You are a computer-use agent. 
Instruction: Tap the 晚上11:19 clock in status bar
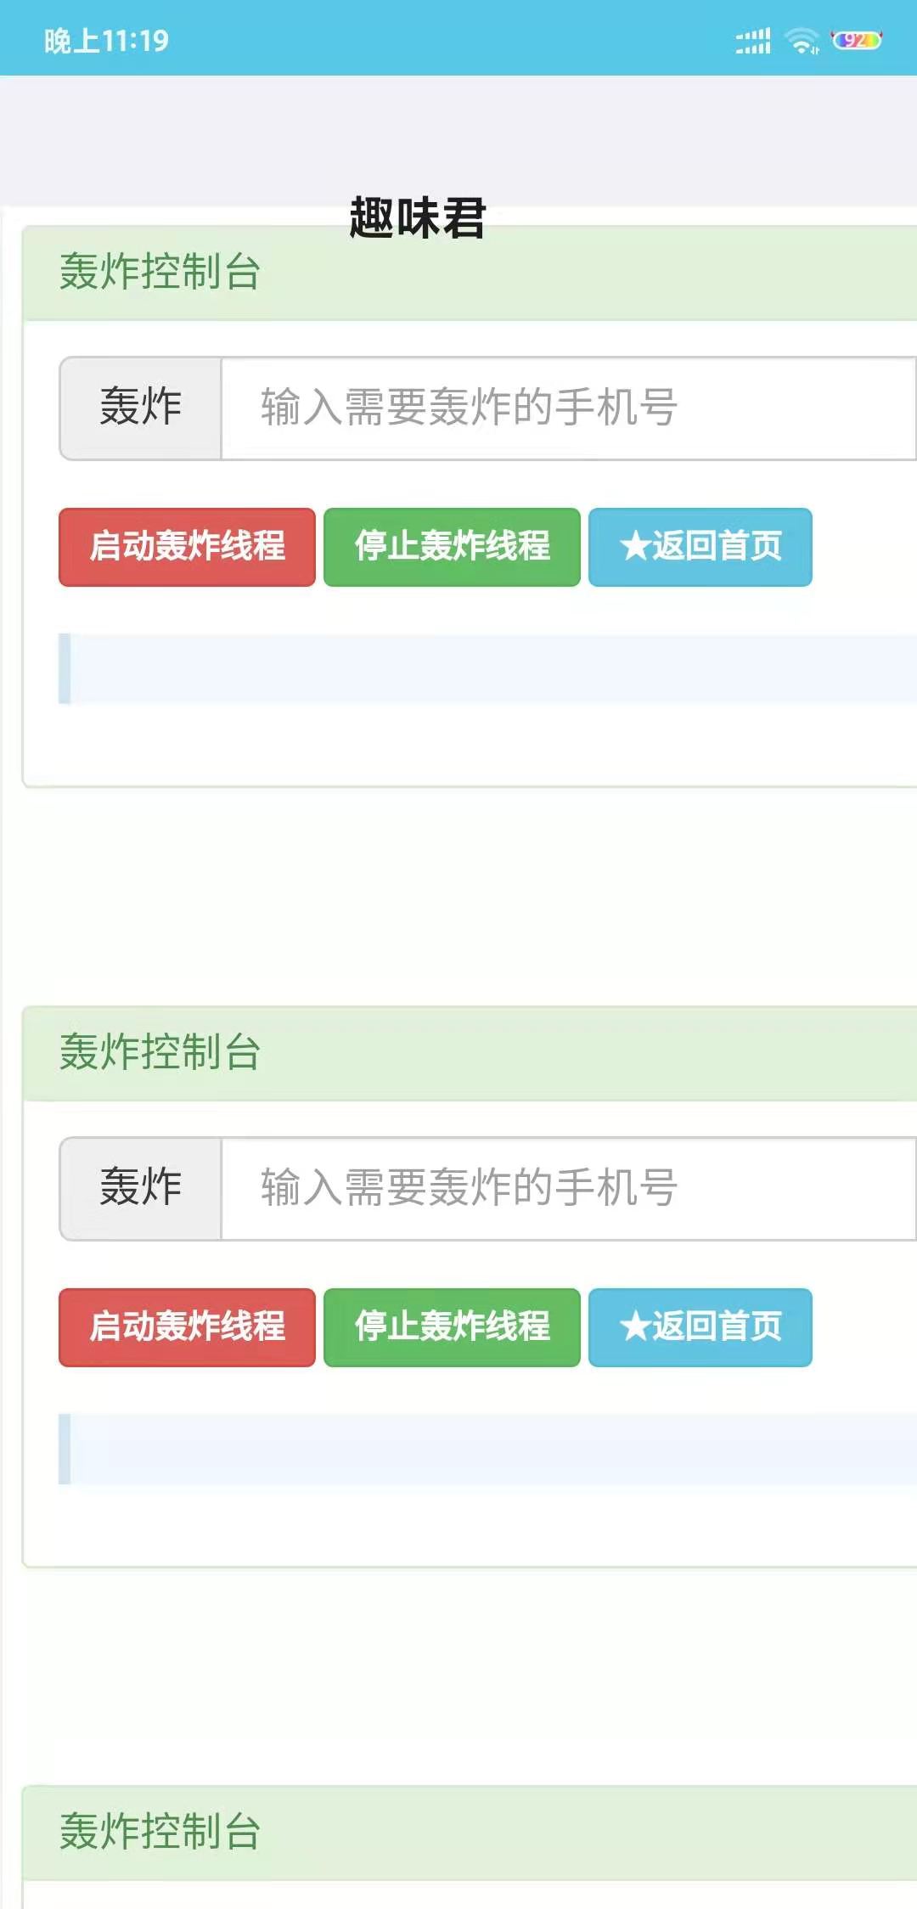point(106,41)
